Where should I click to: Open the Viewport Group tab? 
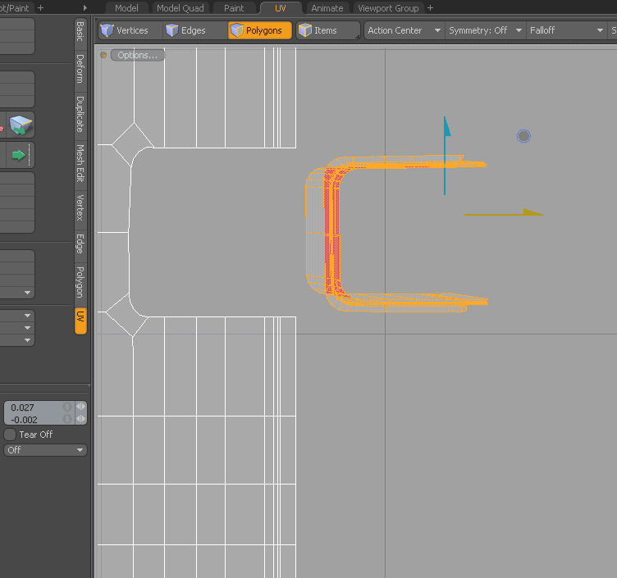click(388, 8)
